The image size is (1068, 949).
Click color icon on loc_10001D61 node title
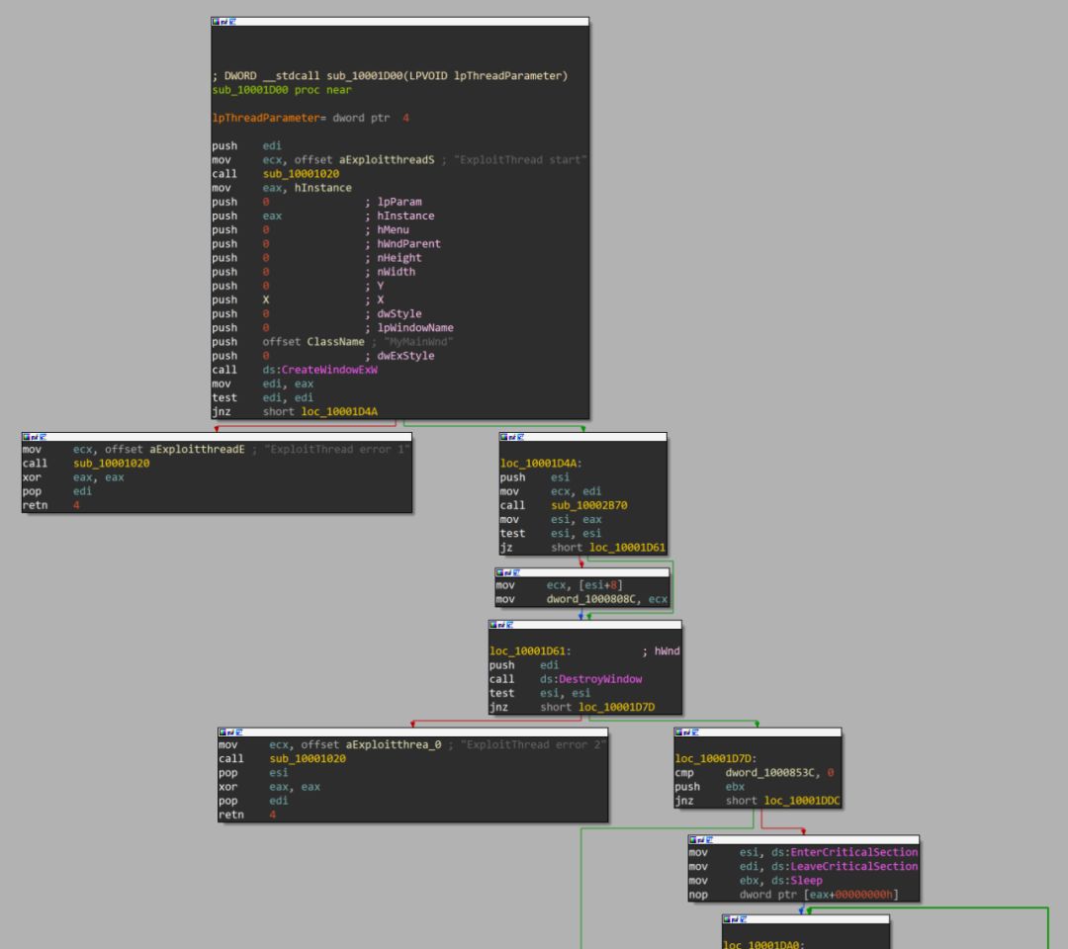coord(491,625)
